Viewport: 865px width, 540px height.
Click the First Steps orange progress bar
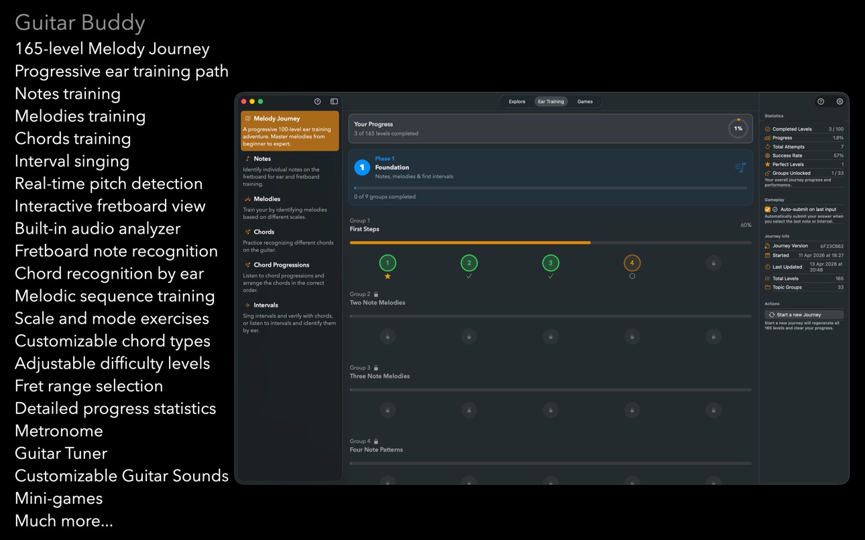point(470,243)
